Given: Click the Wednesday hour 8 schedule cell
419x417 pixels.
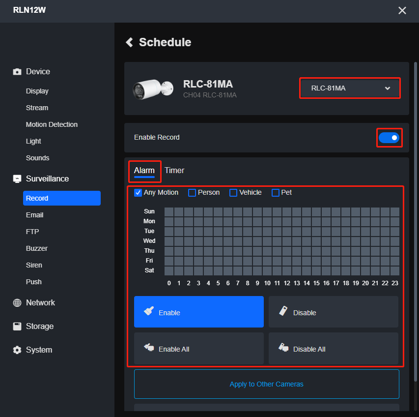Looking at the screenshot, I should tap(248, 241).
